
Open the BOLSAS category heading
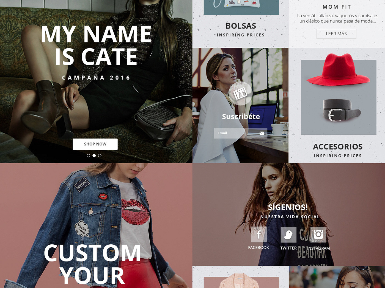point(241,26)
